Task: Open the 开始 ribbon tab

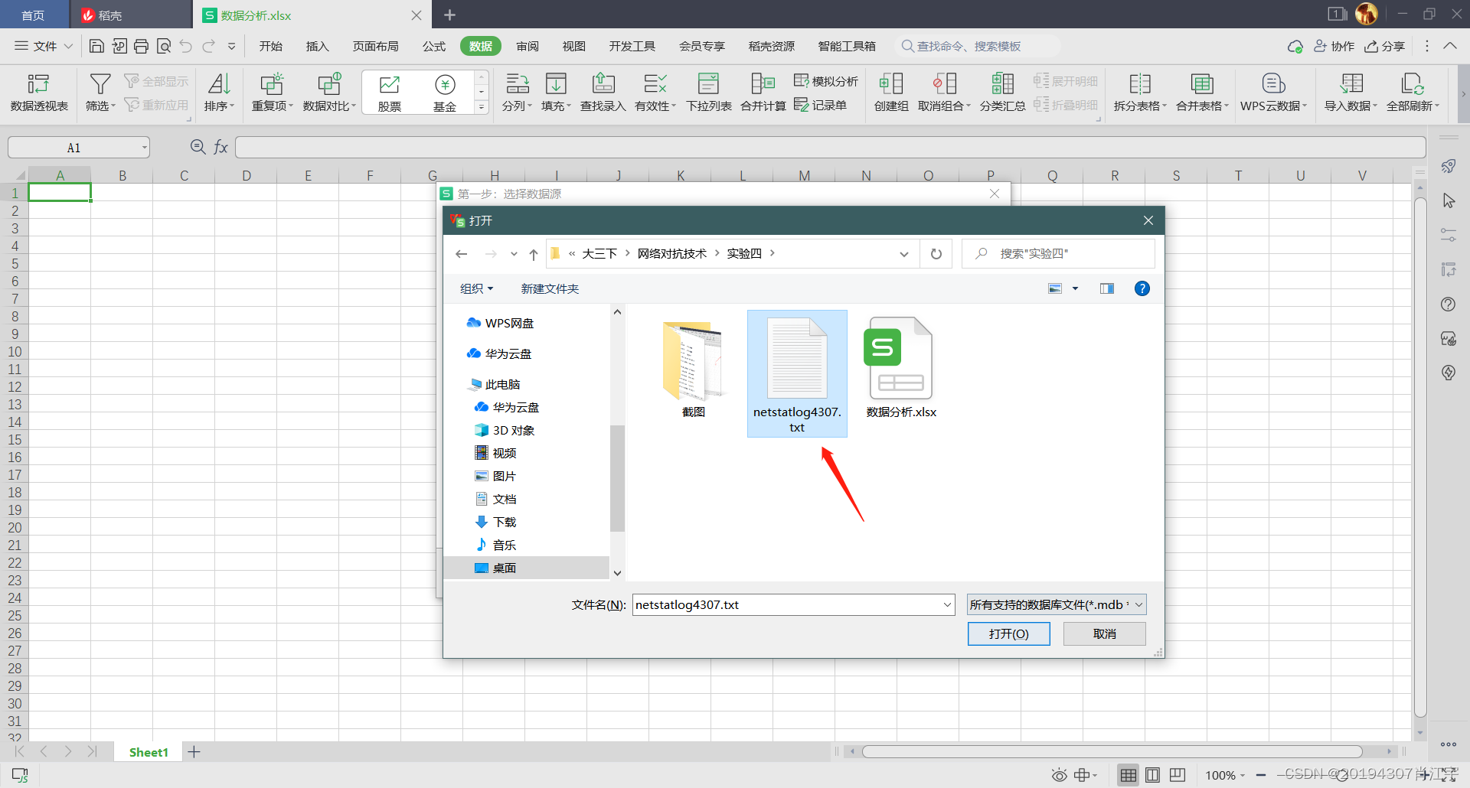Action: 270,46
